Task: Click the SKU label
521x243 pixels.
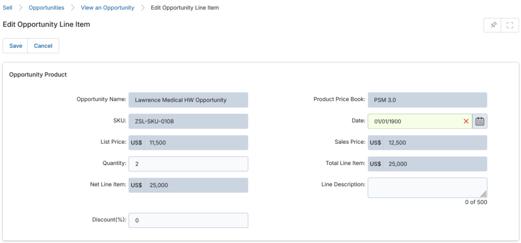Action: (120, 120)
